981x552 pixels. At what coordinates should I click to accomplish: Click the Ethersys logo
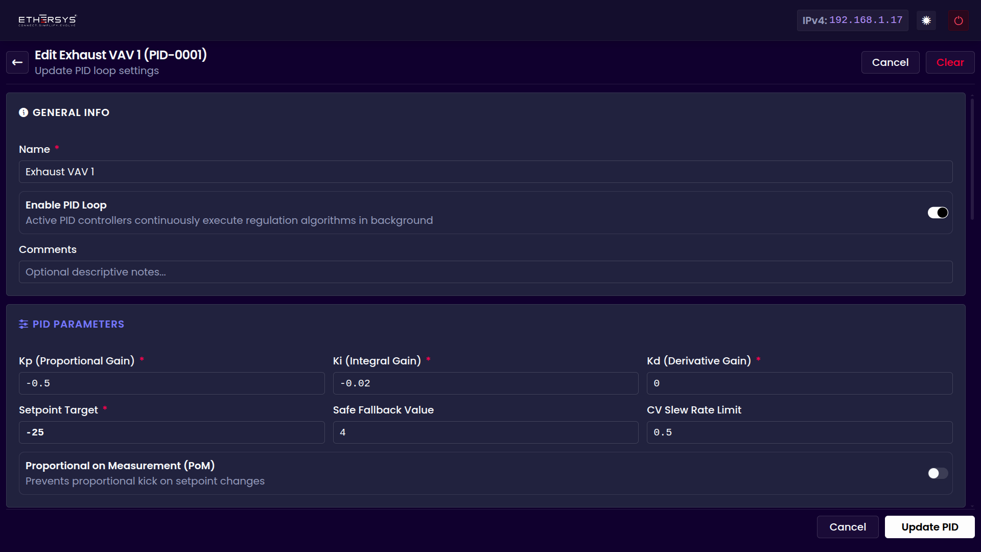tap(47, 20)
